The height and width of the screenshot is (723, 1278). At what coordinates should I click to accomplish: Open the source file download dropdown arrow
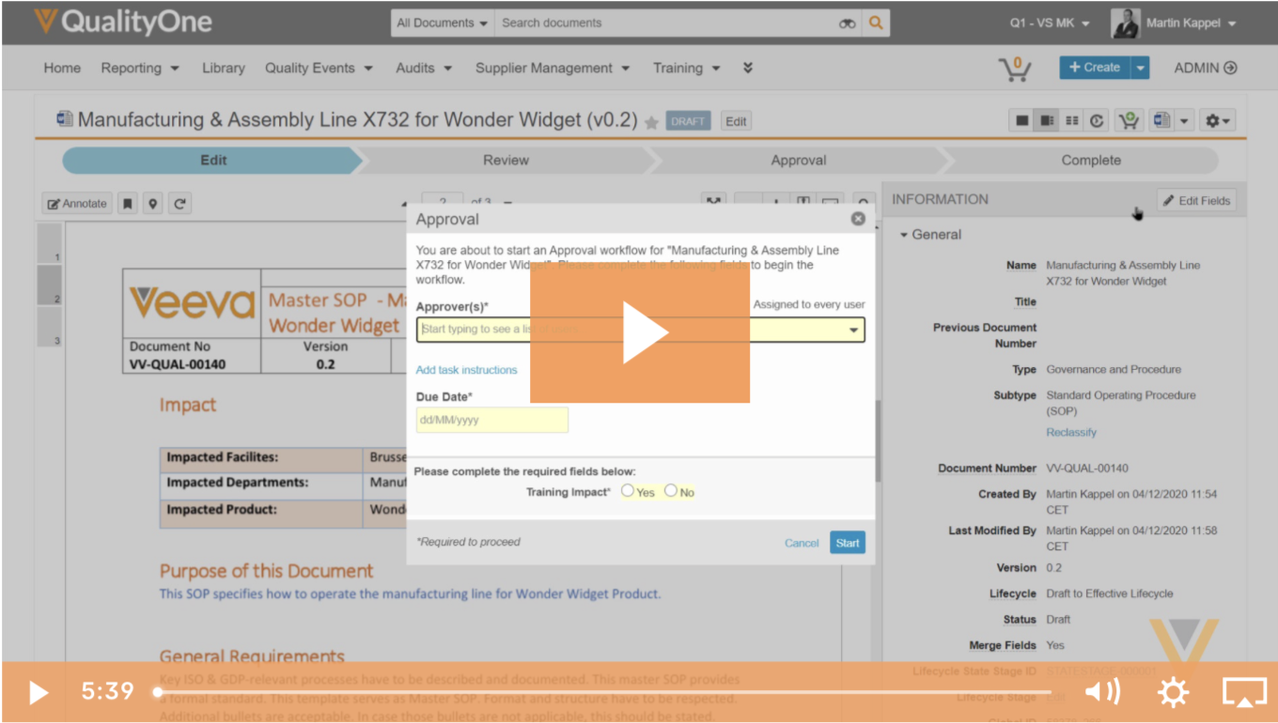(1183, 121)
